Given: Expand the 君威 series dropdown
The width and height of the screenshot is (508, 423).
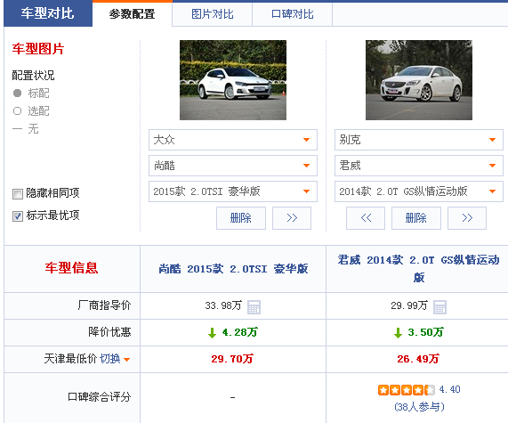Looking at the screenshot, I should point(418,166).
